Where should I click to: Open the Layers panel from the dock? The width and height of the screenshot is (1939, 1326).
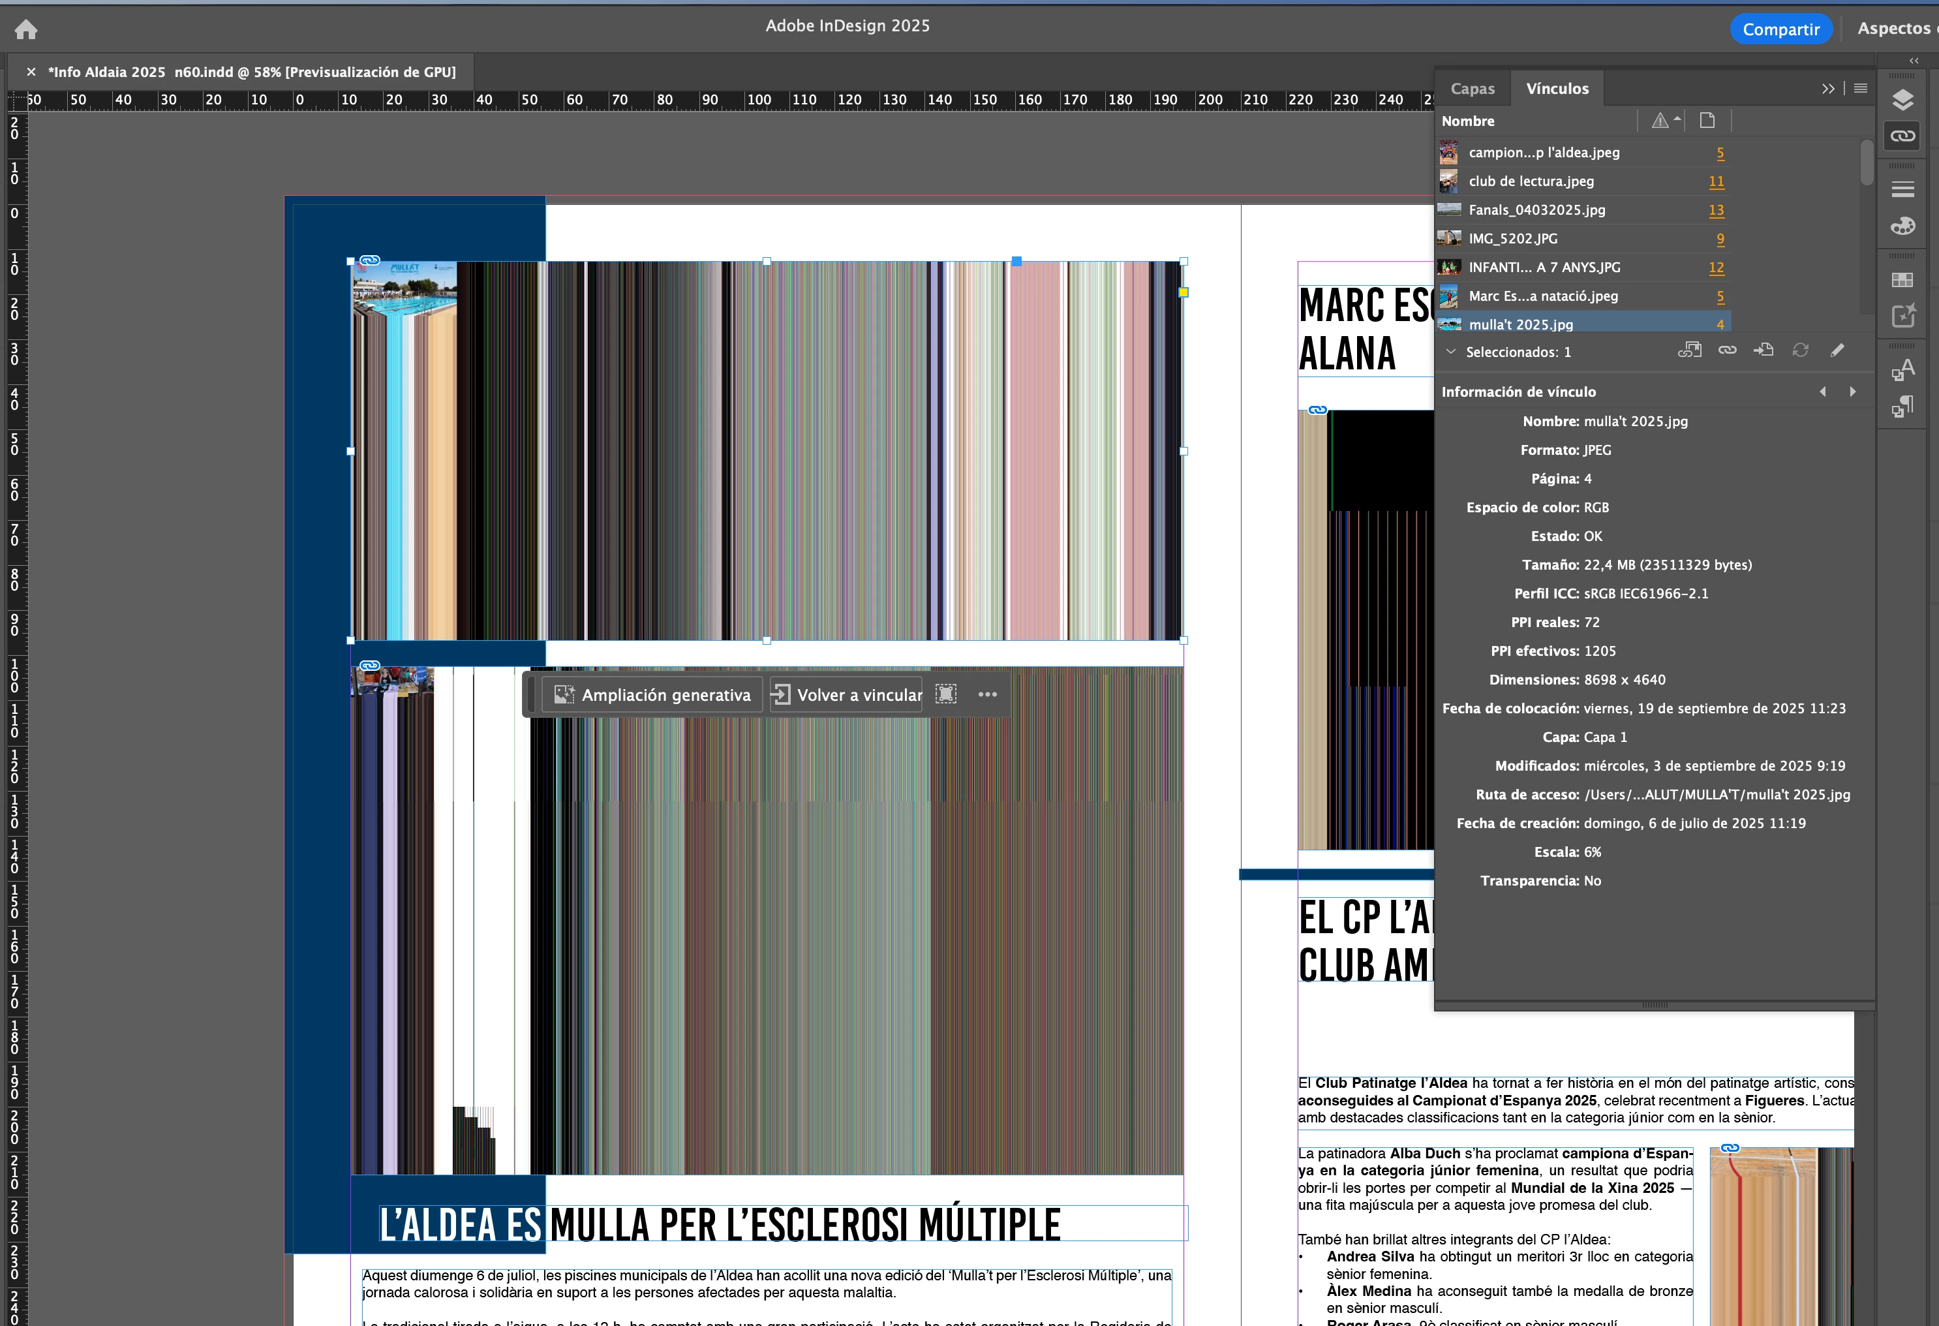click(1902, 100)
